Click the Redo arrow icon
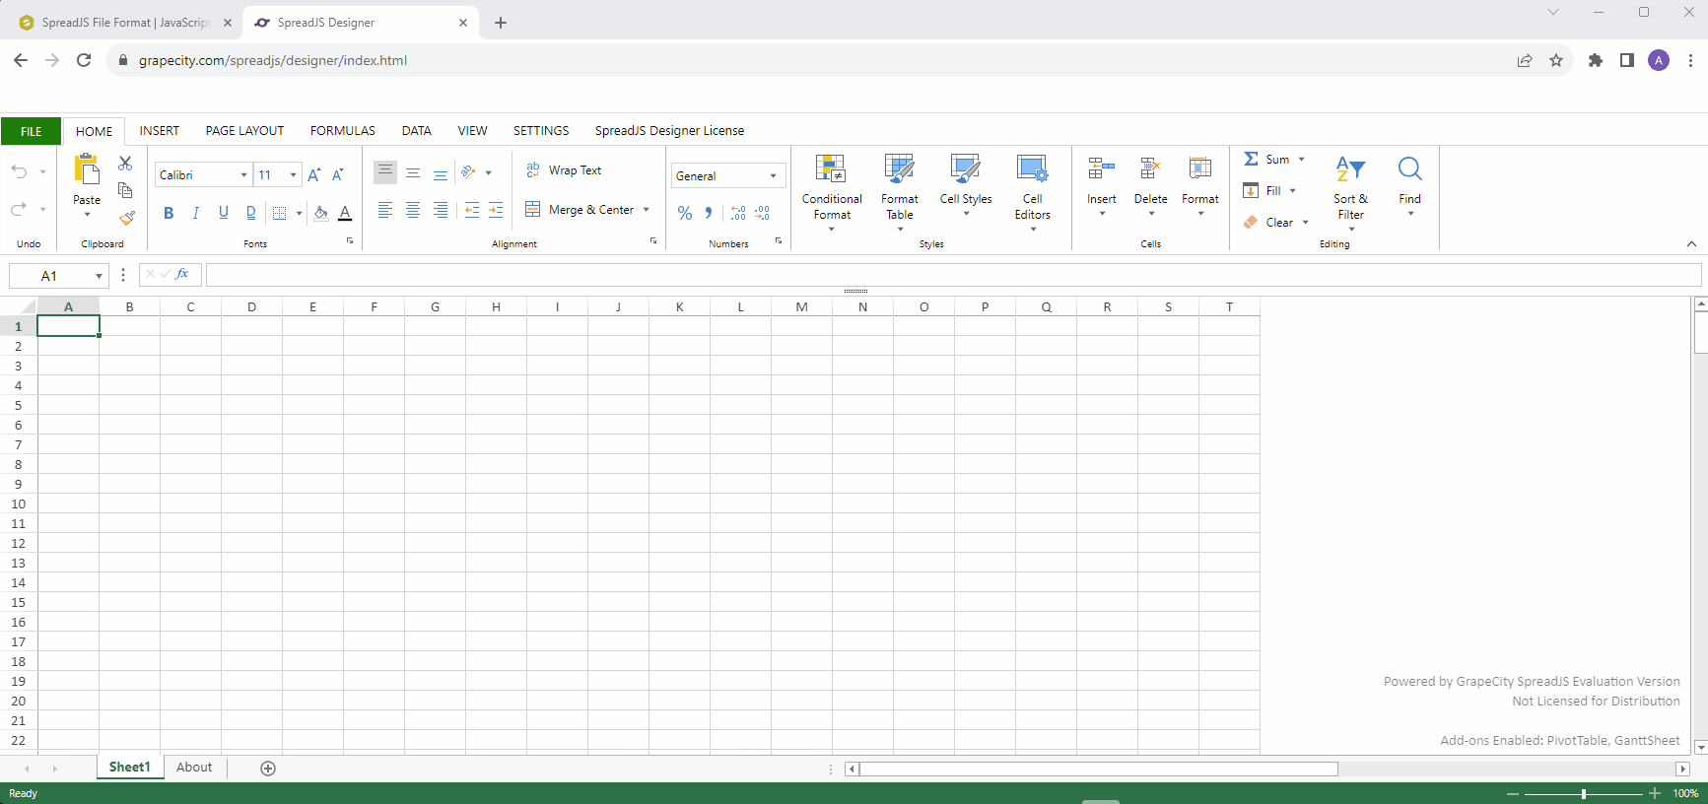This screenshot has width=1708, height=804. pos(19,209)
